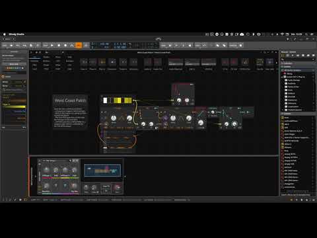Open the Bitwig Studio application menu
317x238 pixels.
coord(17,34)
